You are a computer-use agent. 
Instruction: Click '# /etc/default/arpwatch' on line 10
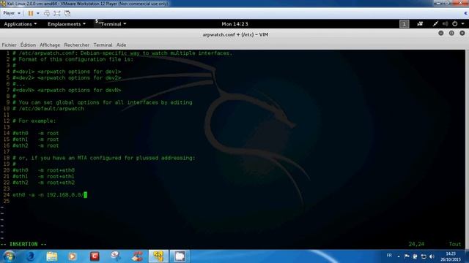click(x=48, y=109)
